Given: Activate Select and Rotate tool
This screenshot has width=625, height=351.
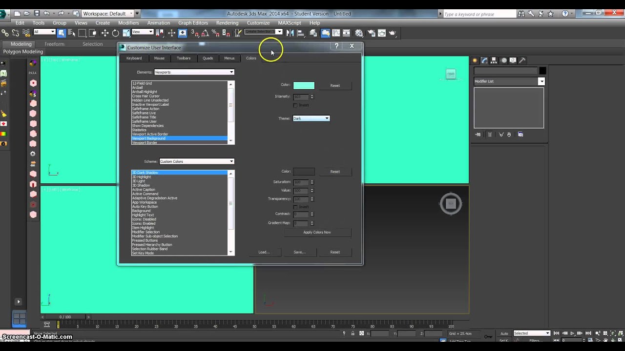Looking at the screenshot, I should 116,33.
